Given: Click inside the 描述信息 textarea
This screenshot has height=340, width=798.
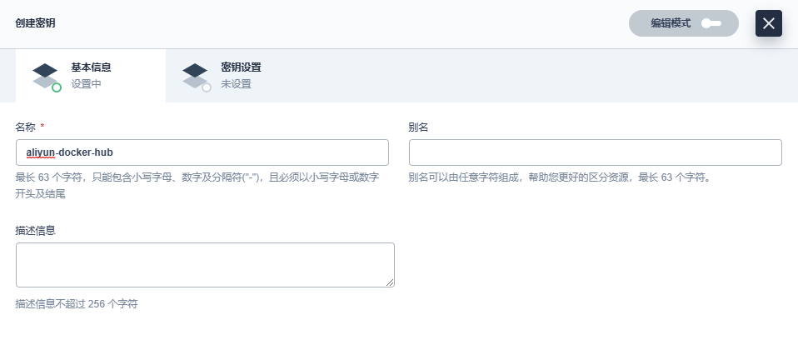Looking at the screenshot, I should [204, 265].
